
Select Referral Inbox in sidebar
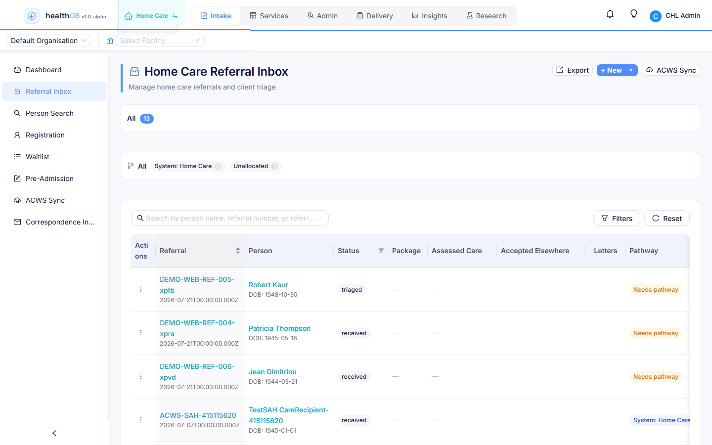click(x=54, y=91)
